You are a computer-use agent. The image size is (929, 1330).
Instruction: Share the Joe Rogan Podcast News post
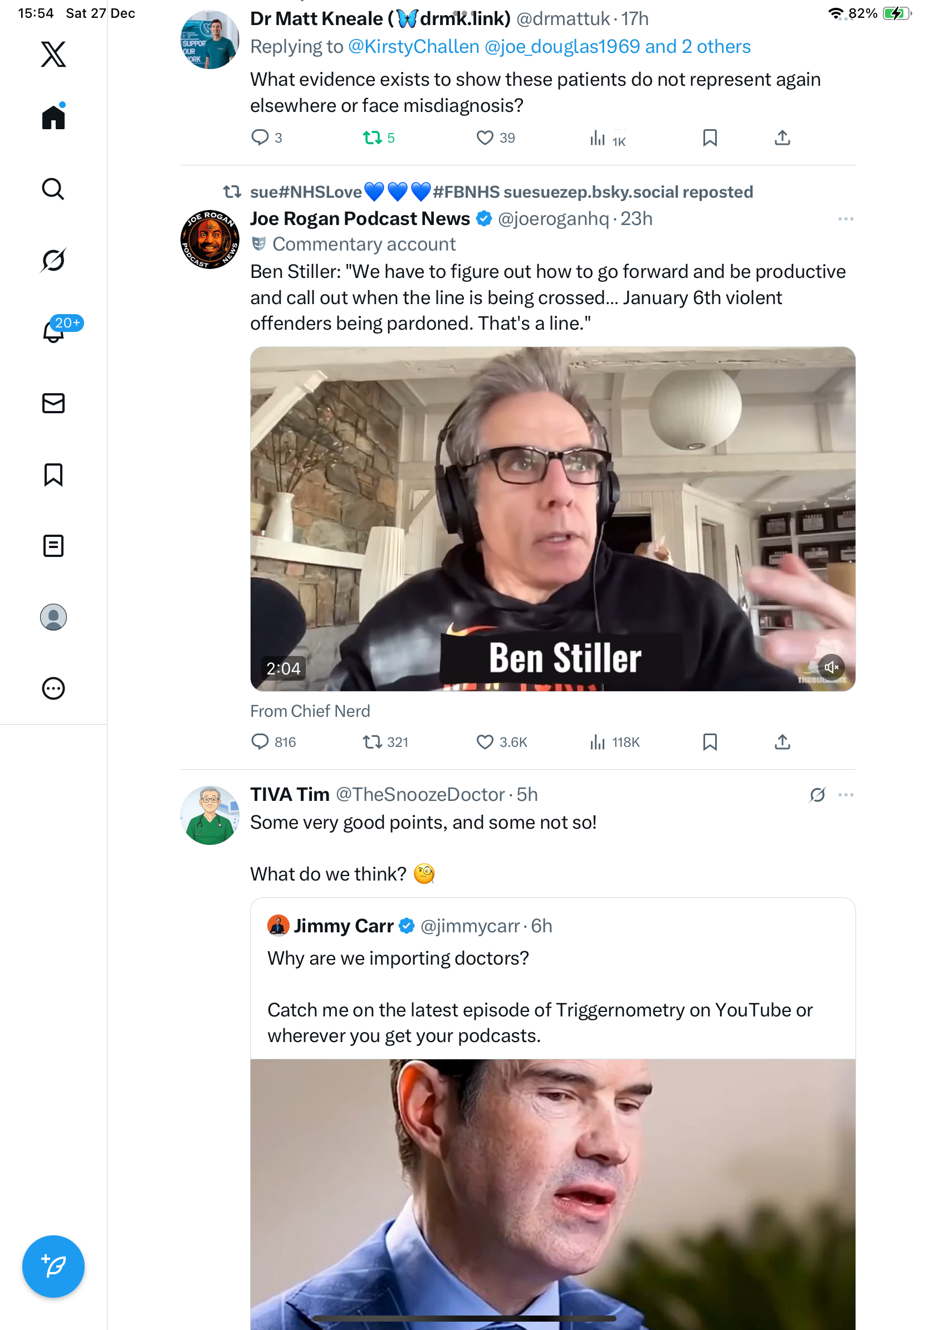tap(782, 742)
